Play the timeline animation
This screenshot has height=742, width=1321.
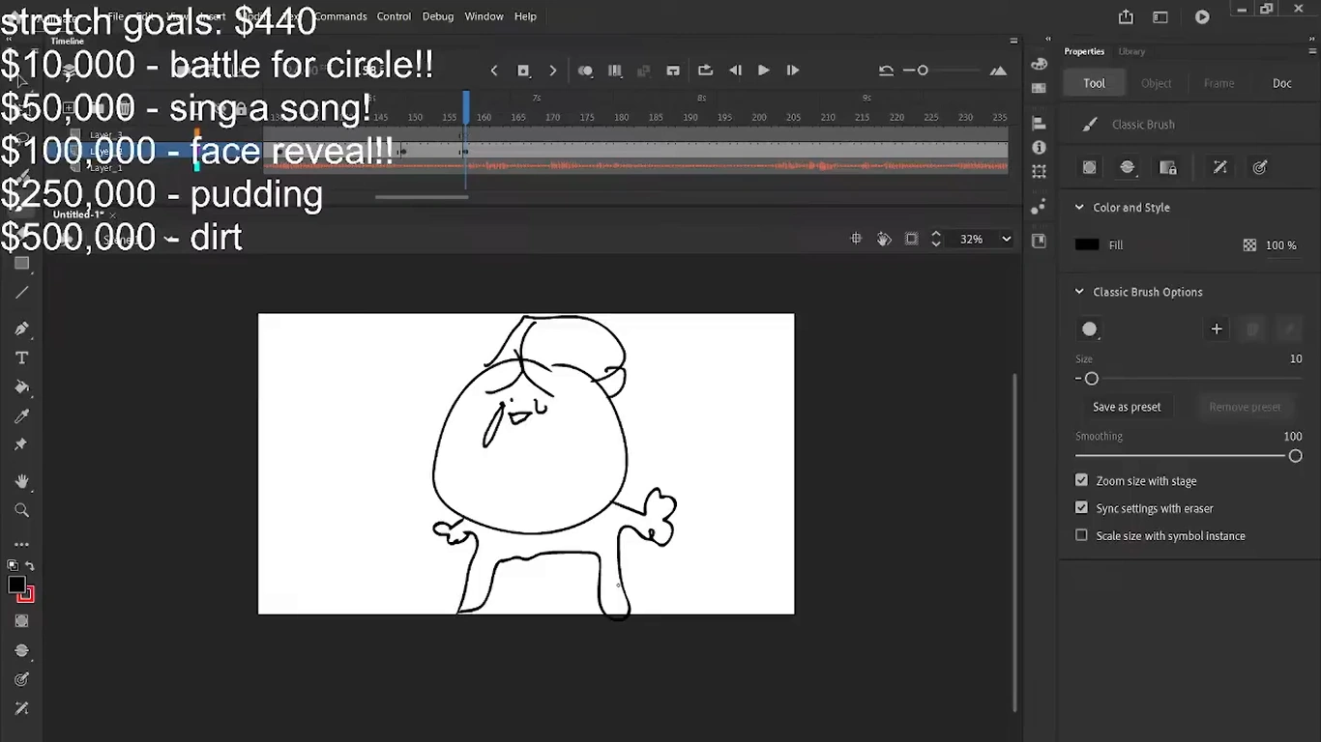763,71
